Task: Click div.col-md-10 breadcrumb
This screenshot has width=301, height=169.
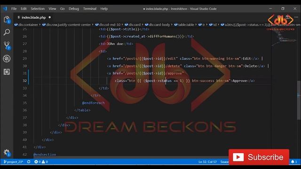Action: click(x=108, y=24)
